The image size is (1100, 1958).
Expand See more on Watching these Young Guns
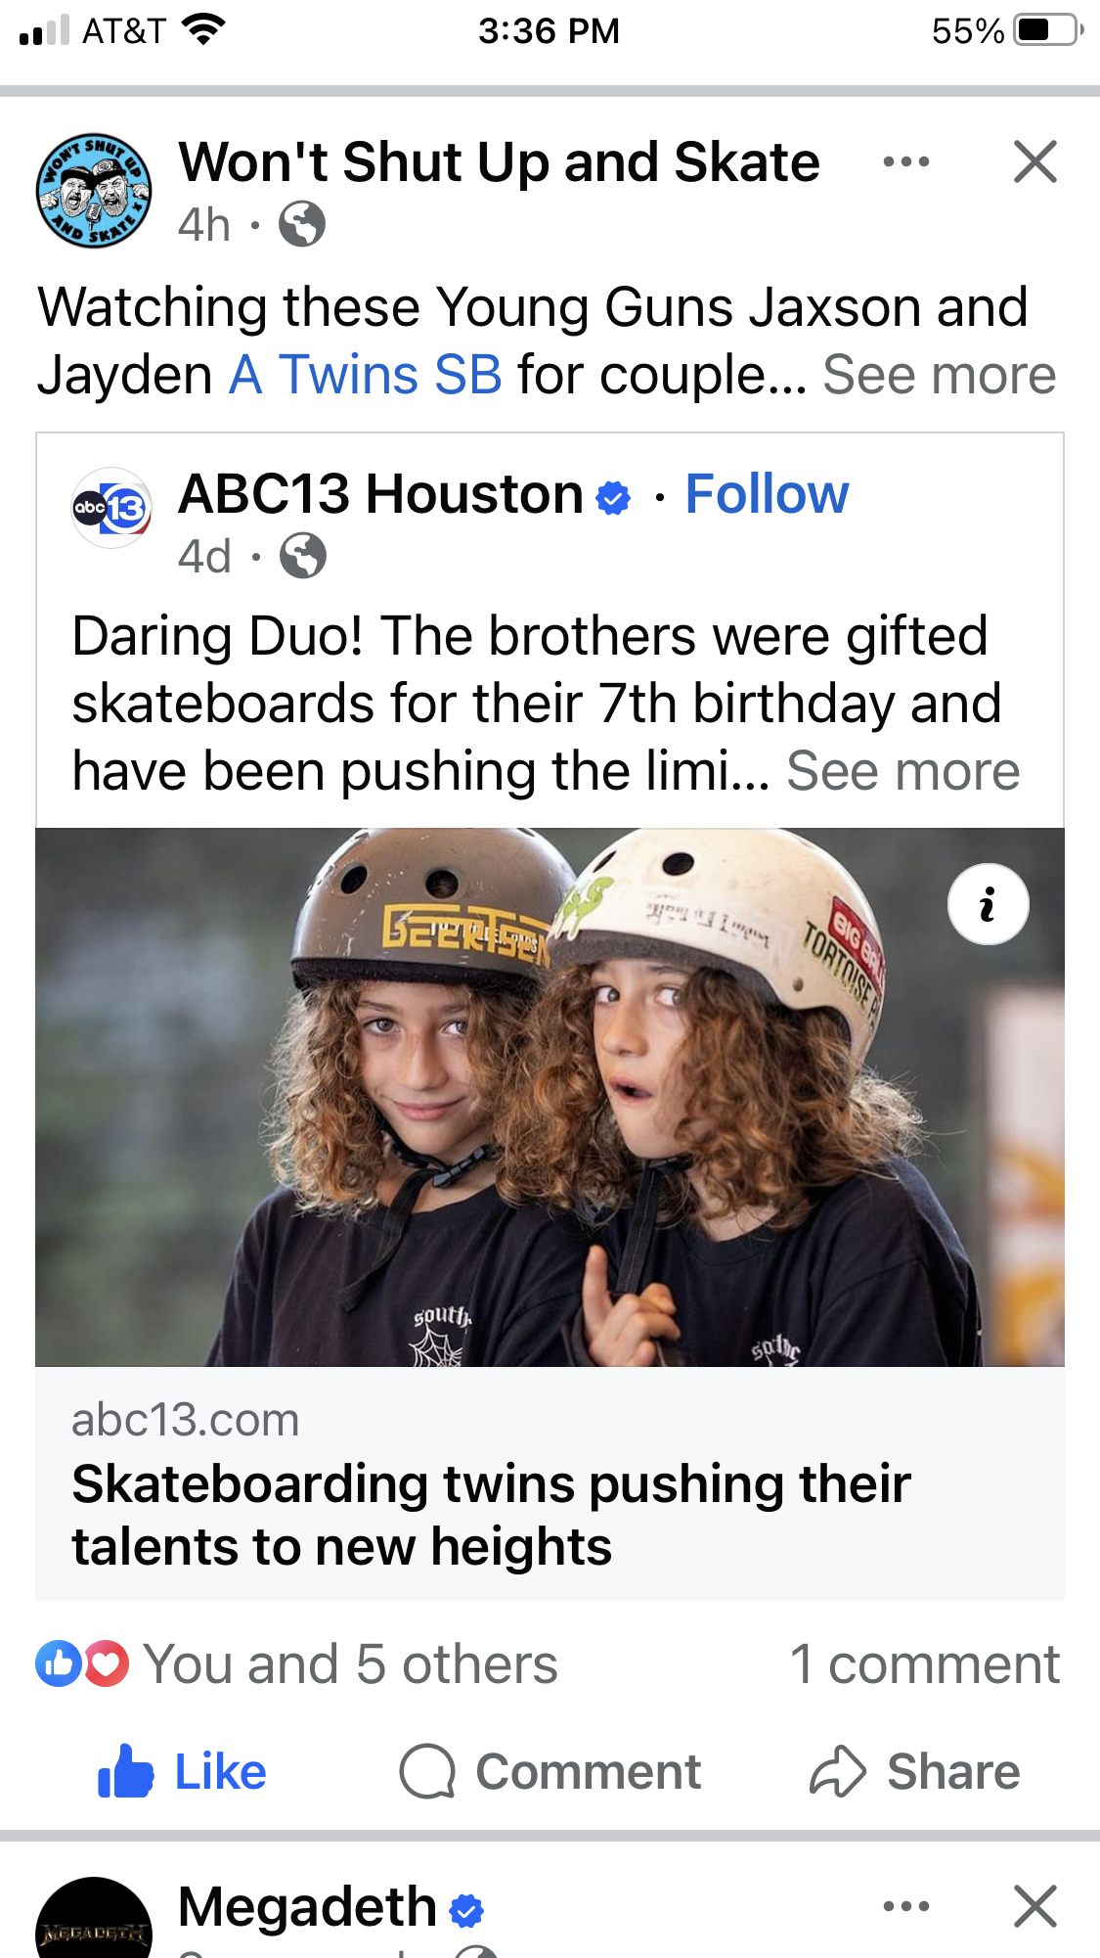pos(939,375)
